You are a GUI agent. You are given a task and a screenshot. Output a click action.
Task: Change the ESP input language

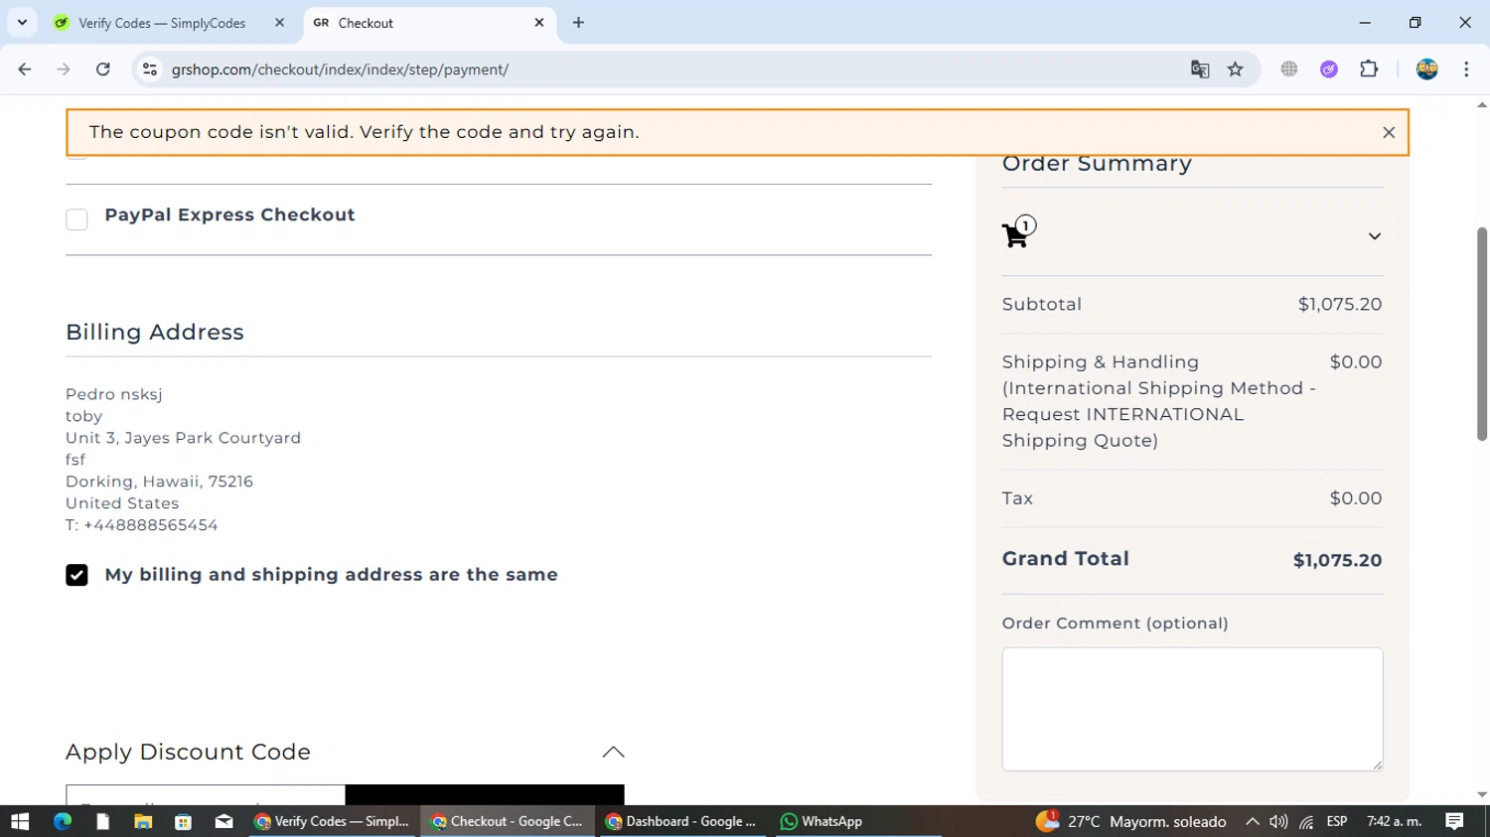(1337, 821)
